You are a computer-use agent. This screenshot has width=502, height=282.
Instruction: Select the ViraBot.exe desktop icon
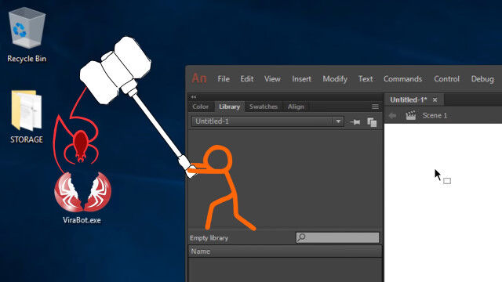82,198
